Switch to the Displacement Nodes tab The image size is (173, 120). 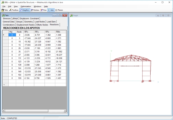(26, 25)
